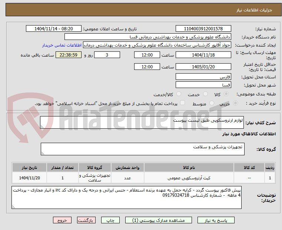Toggle the Islamic treasury payment checkbox
This screenshot has width=282, height=230.
tap(183, 103)
